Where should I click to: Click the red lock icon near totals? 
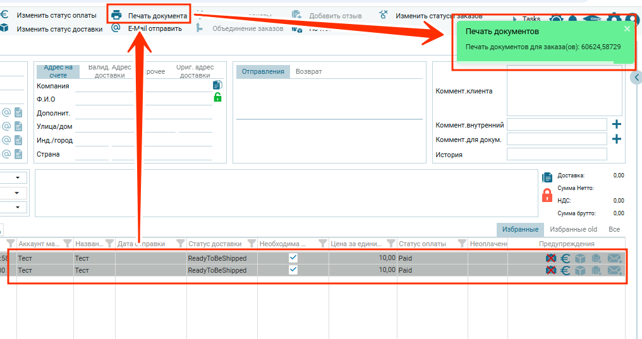[x=547, y=195]
